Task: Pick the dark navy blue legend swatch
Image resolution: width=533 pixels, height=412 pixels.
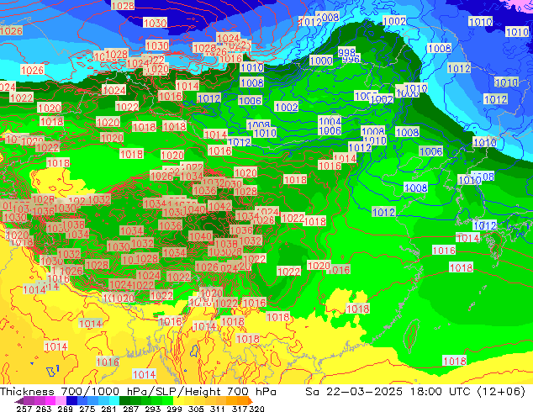Action: click(71, 400)
